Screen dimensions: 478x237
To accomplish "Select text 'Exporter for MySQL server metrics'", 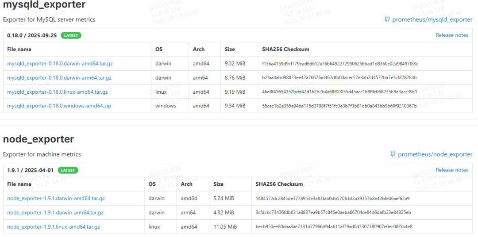I will point(49,19).
